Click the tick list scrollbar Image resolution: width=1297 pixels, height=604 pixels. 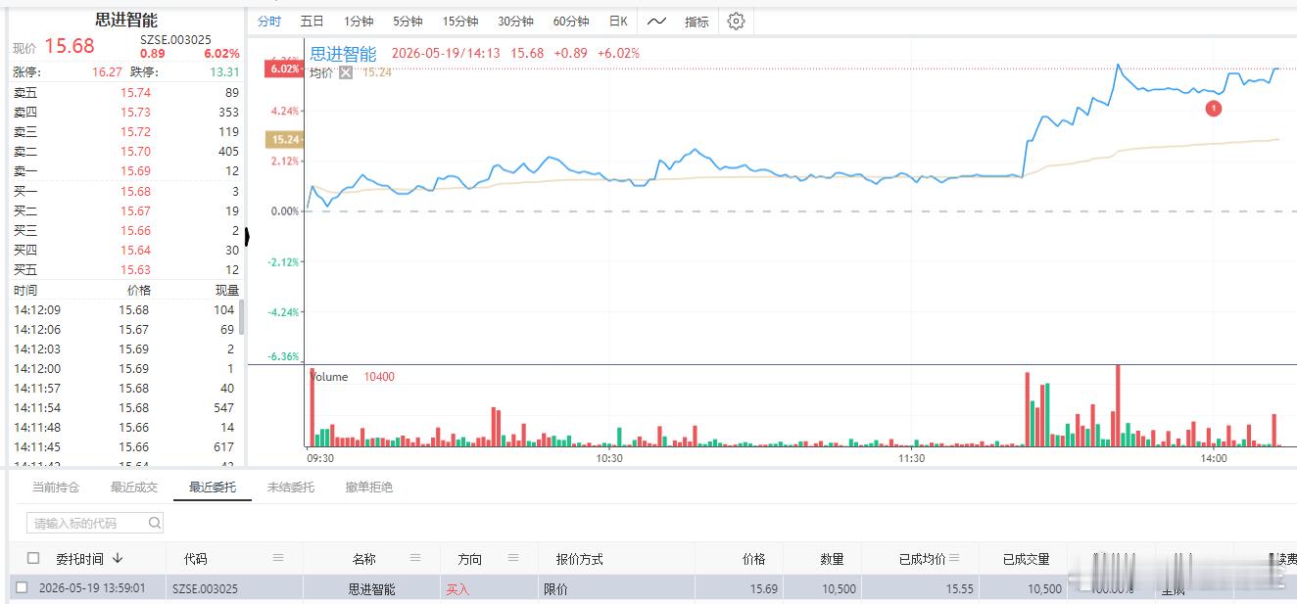pyautogui.click(x=241, y=318)
